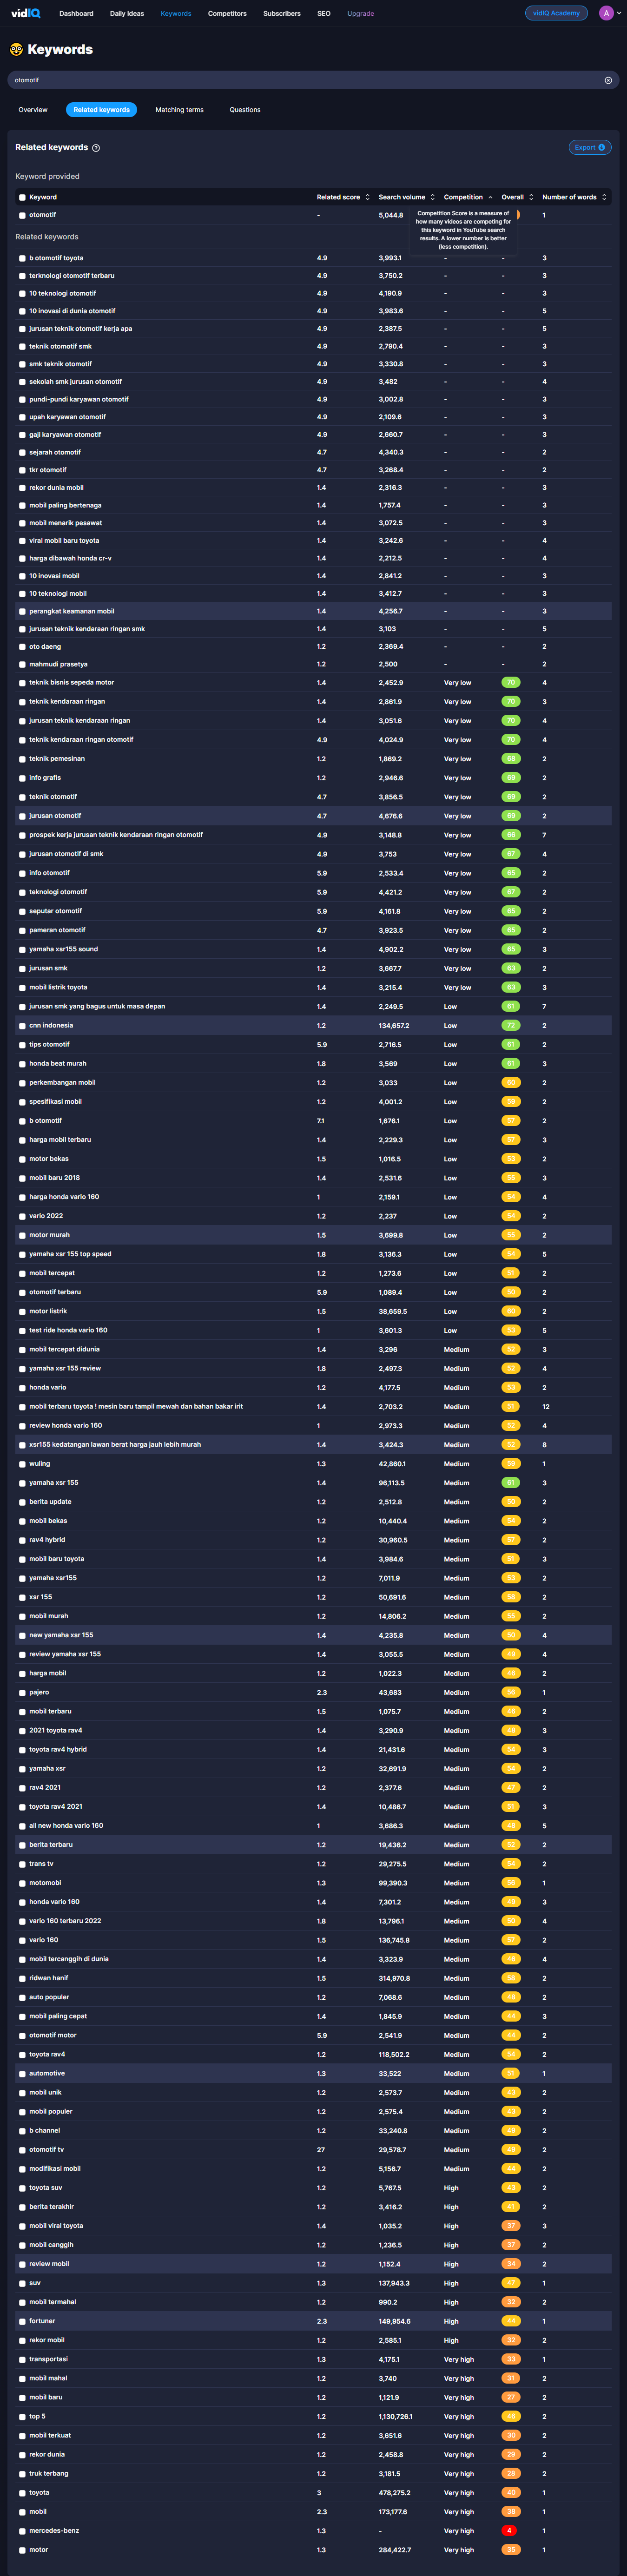Click the Export button
627x2576 pixels.
590,147
